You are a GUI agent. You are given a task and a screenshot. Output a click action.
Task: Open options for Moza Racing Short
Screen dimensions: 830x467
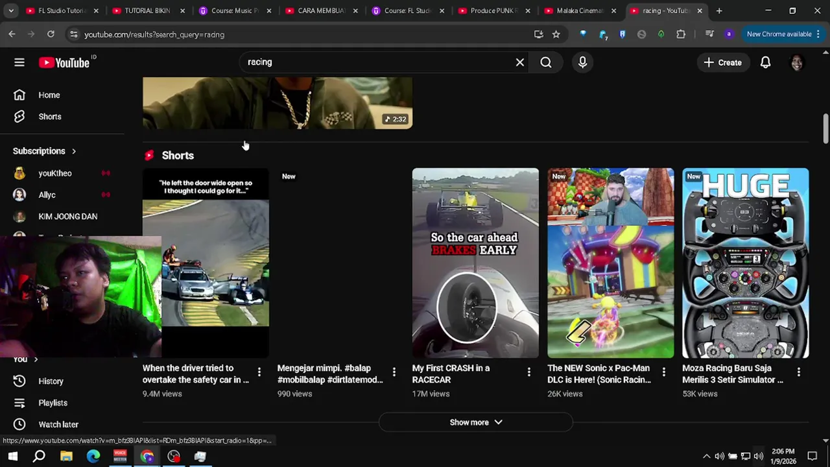tap(798, 372)
